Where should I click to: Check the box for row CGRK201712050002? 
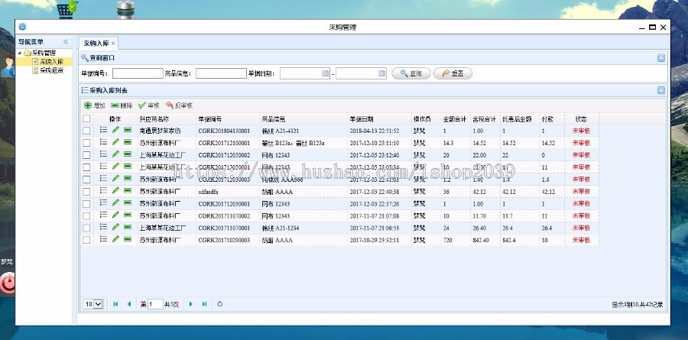(86, 155)
